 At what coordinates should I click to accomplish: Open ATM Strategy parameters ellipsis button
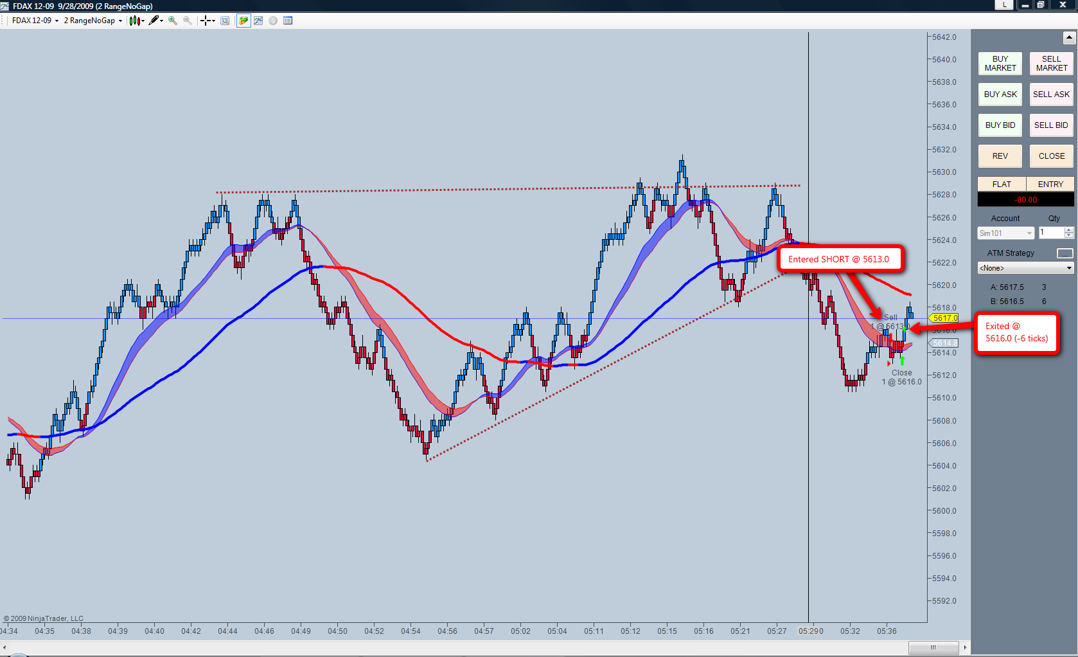(x=1065, y=253)
